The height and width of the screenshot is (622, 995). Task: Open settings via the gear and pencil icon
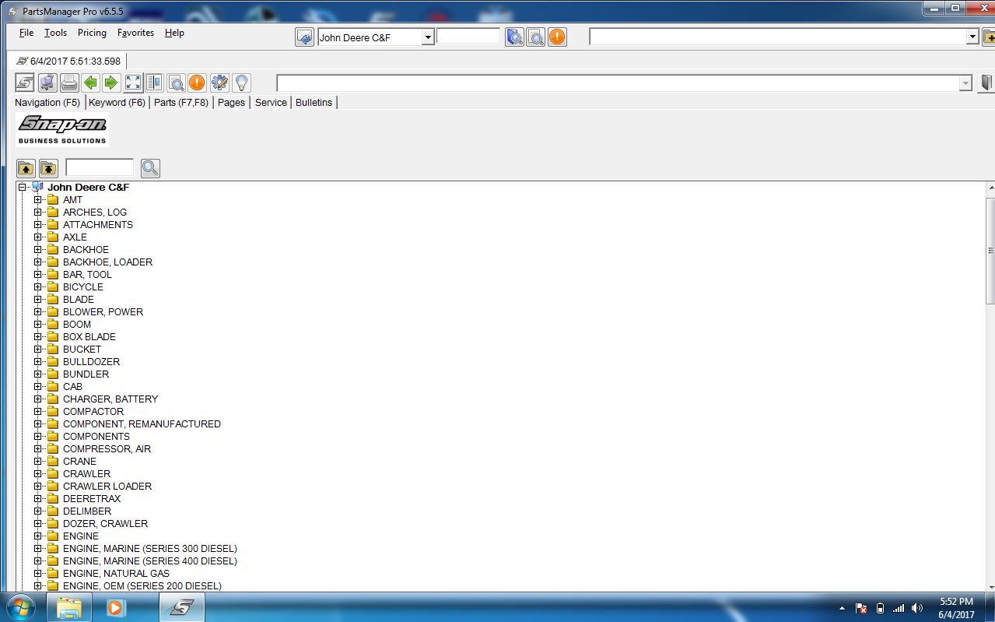pyautogui.click(x=219, y=83)
